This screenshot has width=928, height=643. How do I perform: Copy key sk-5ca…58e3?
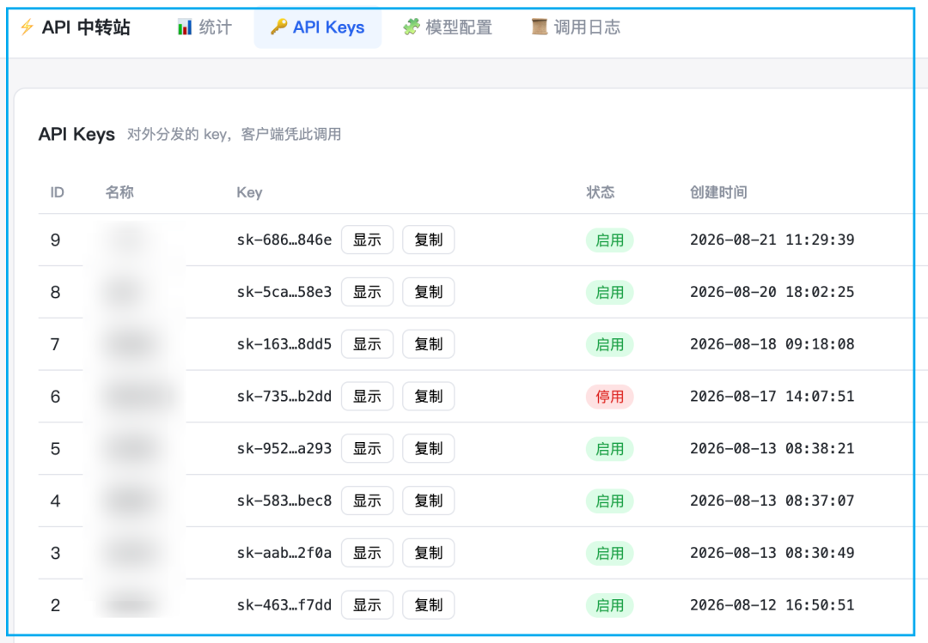pyautogui.click(x=429, y=292)
